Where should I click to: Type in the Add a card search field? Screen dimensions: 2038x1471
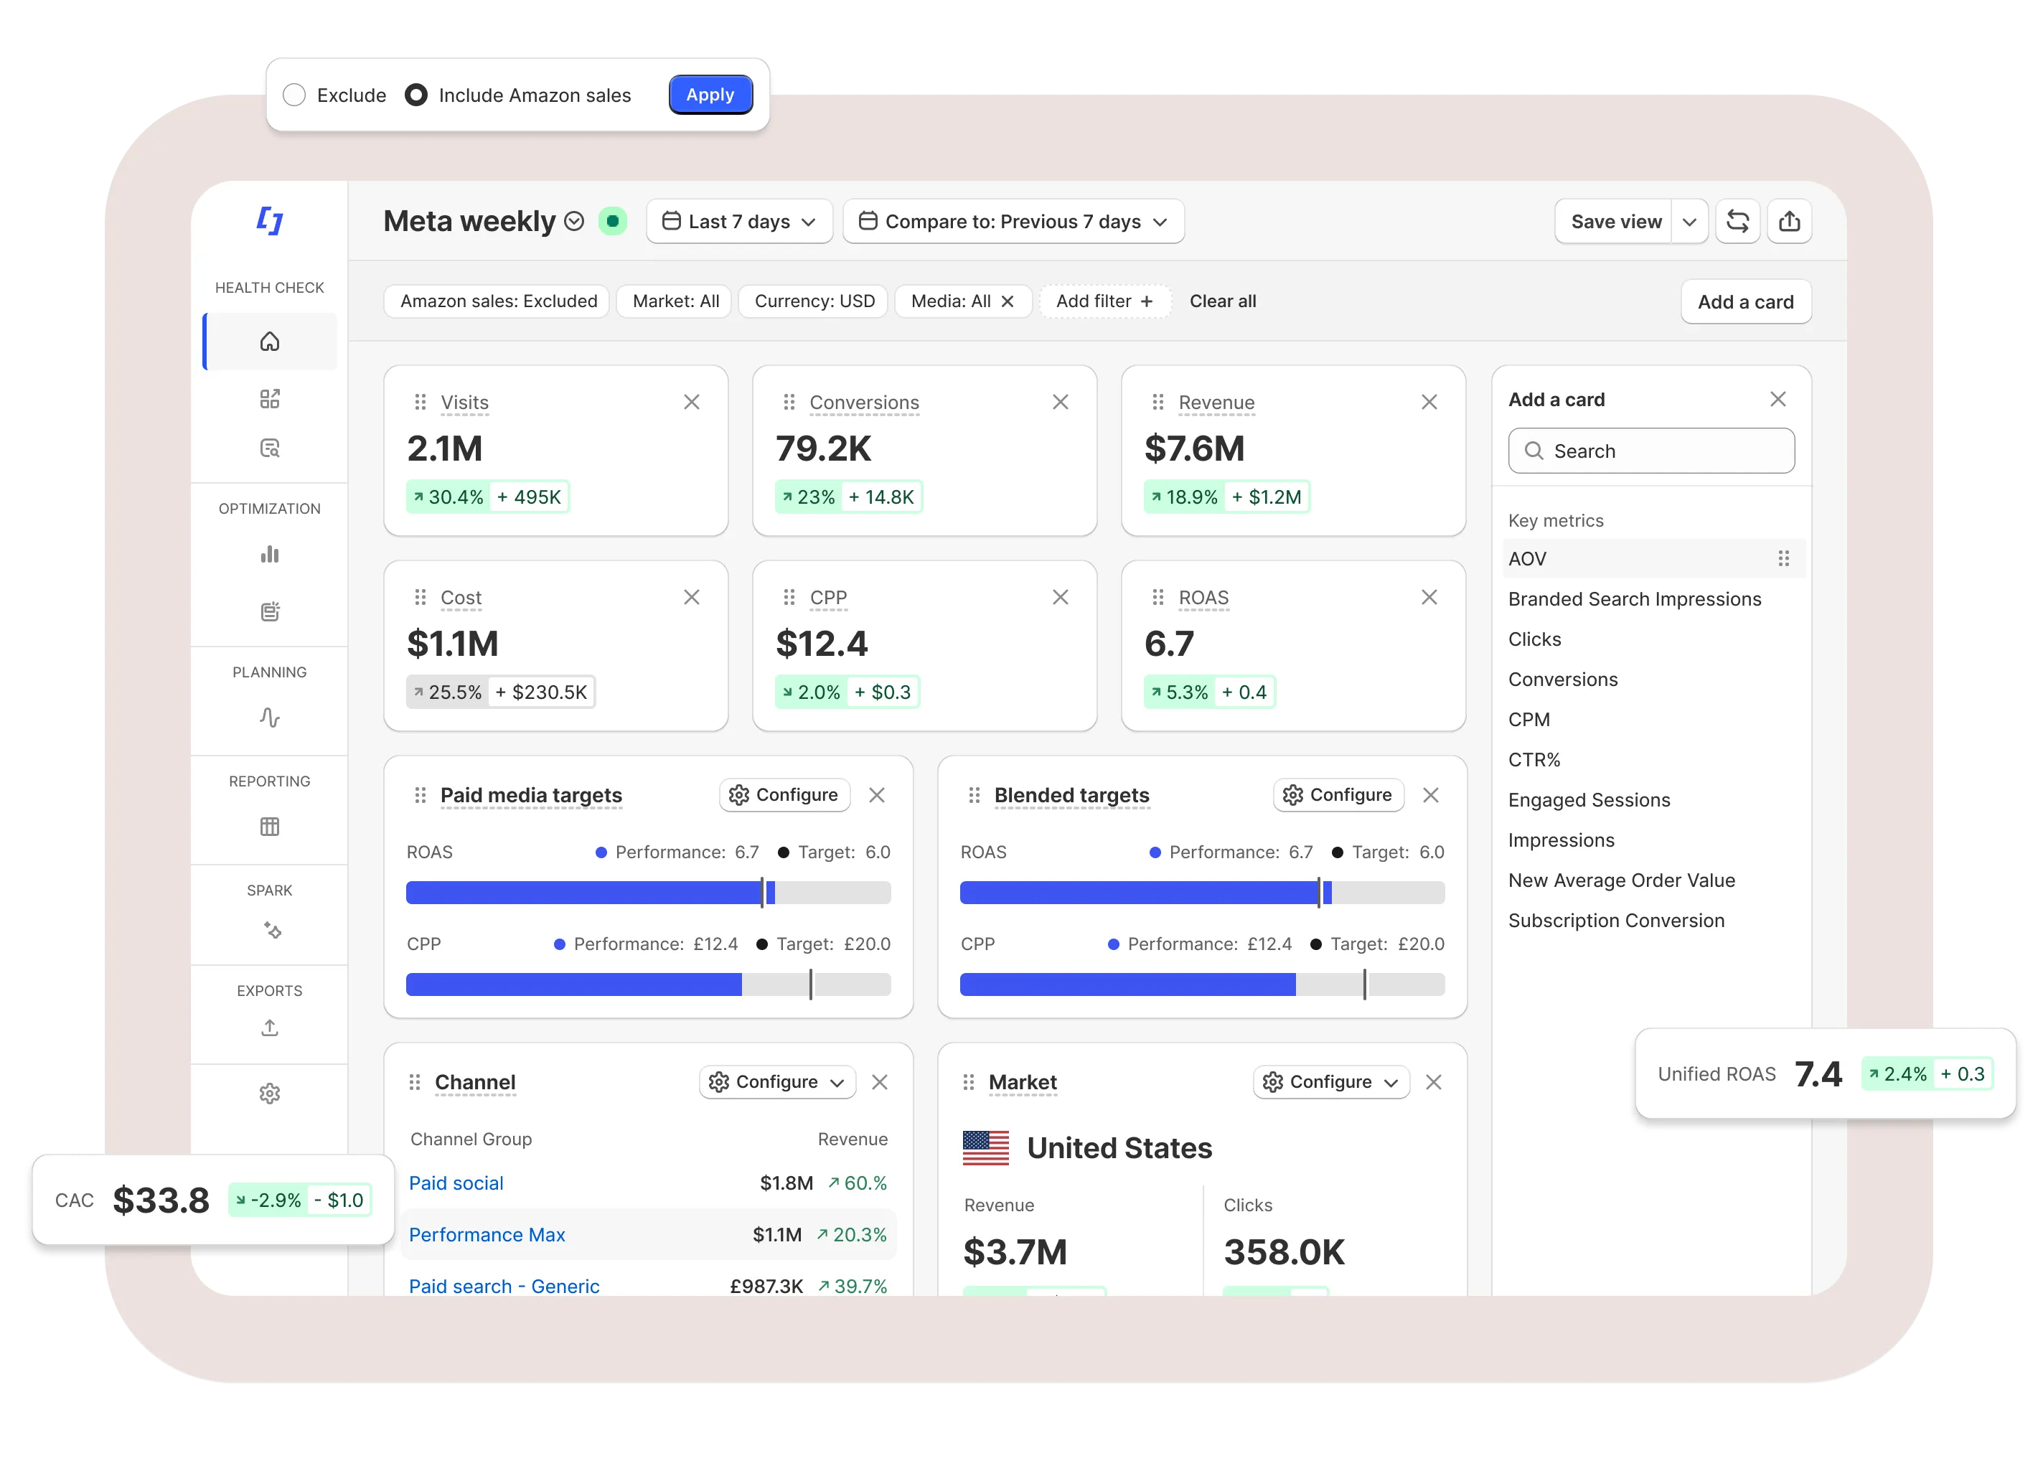(x=1650, y=450)
